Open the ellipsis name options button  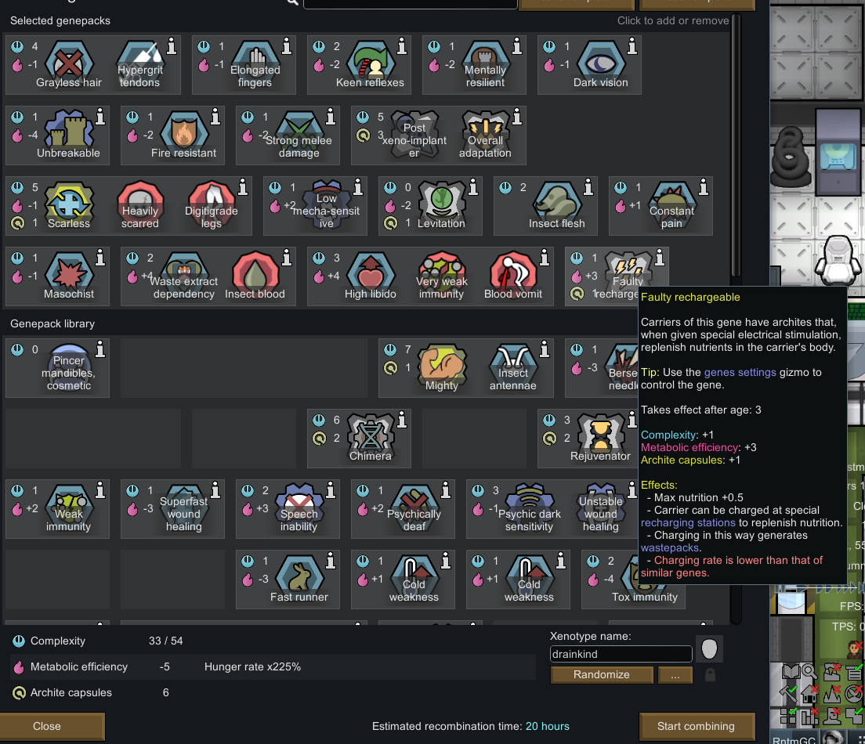point(675,674)
